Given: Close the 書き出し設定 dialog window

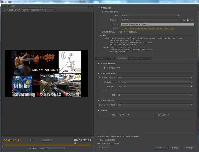Looking at the screenshot, I should click(x=196, y=2).
